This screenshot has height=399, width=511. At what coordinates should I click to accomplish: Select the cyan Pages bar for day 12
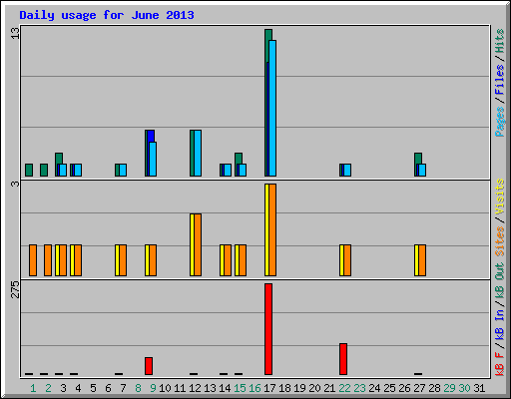click(198, 153)
